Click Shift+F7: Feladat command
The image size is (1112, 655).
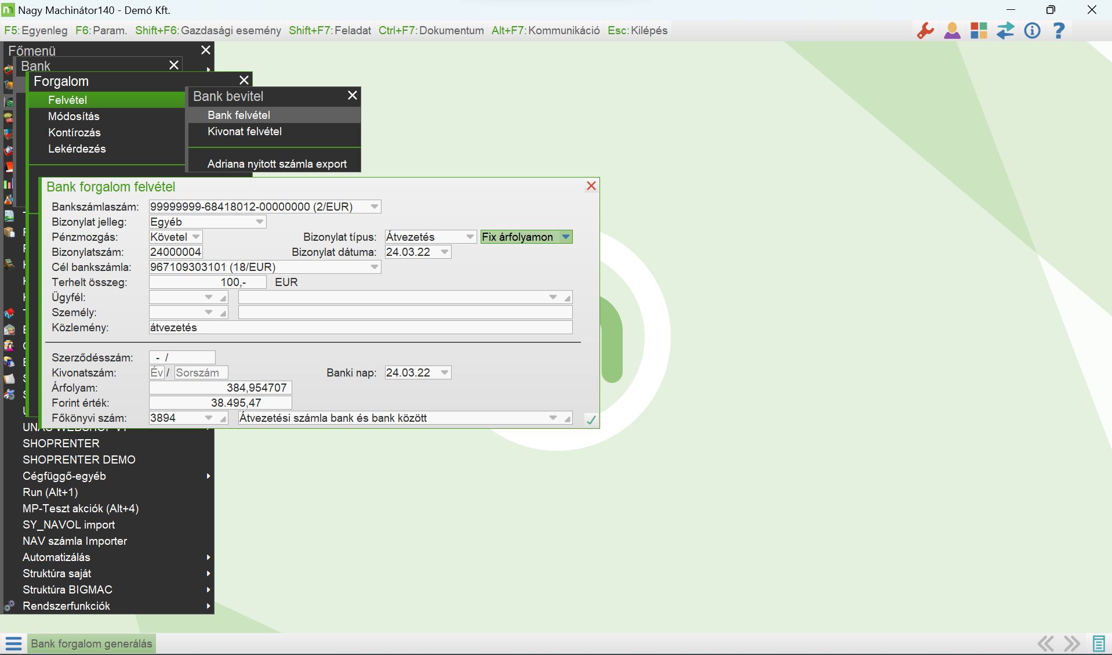pos(330,30)
